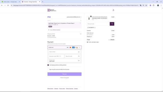Screen dimensions: 163x92
Task: Select the Credit card payment option
Action: [64, 48]
